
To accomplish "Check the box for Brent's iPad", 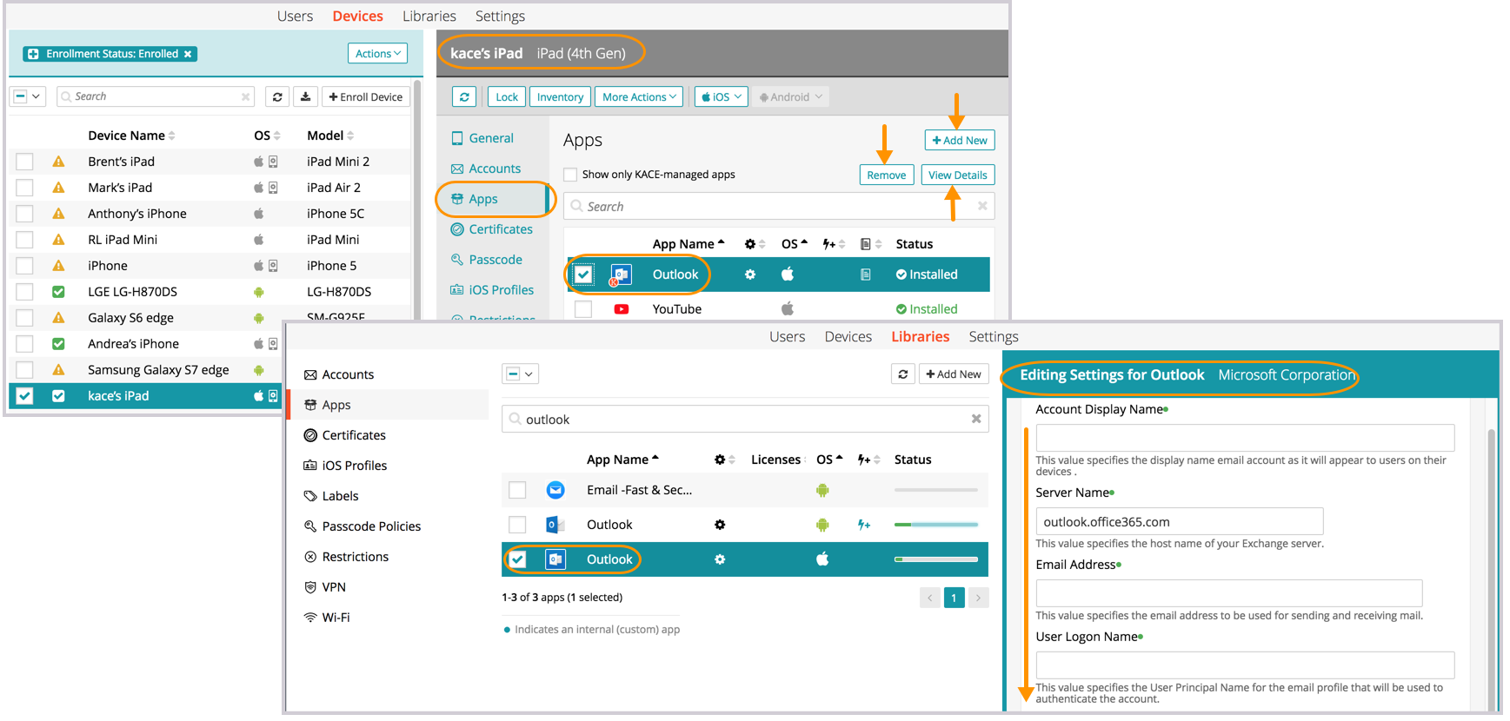I will click(x=25, y=162).
